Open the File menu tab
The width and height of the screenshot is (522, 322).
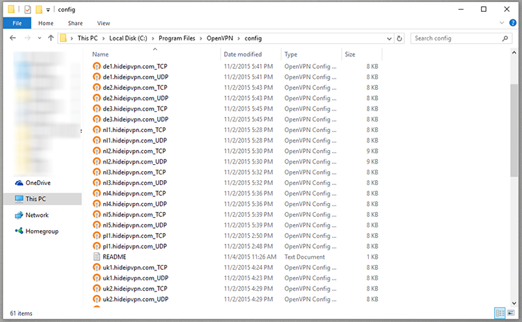[17, 23]
